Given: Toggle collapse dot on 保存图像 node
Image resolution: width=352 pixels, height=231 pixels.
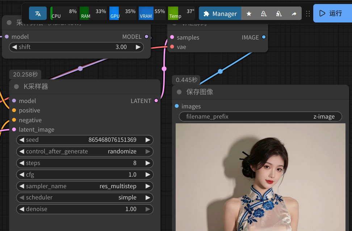Looking at the screenshot, I should click(179, 92).
